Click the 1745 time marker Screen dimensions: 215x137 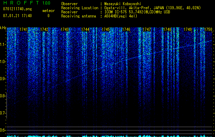[x=106, y=29]
